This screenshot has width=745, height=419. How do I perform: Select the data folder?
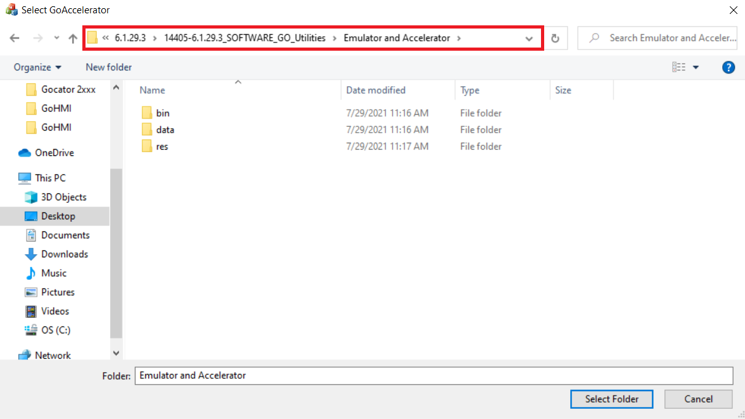(x=165, y=130)
